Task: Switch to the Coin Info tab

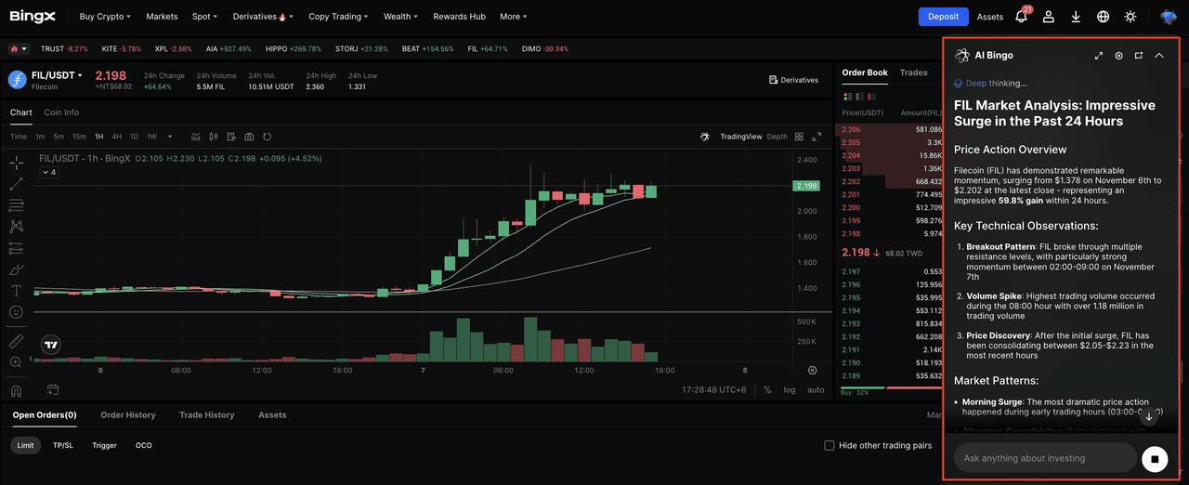Action: tap(61, 112)
